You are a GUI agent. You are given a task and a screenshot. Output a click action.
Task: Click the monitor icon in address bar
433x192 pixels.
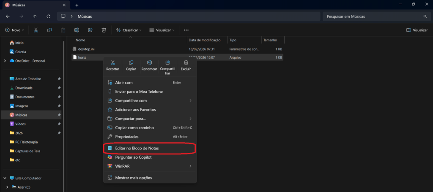coord(63,16)
